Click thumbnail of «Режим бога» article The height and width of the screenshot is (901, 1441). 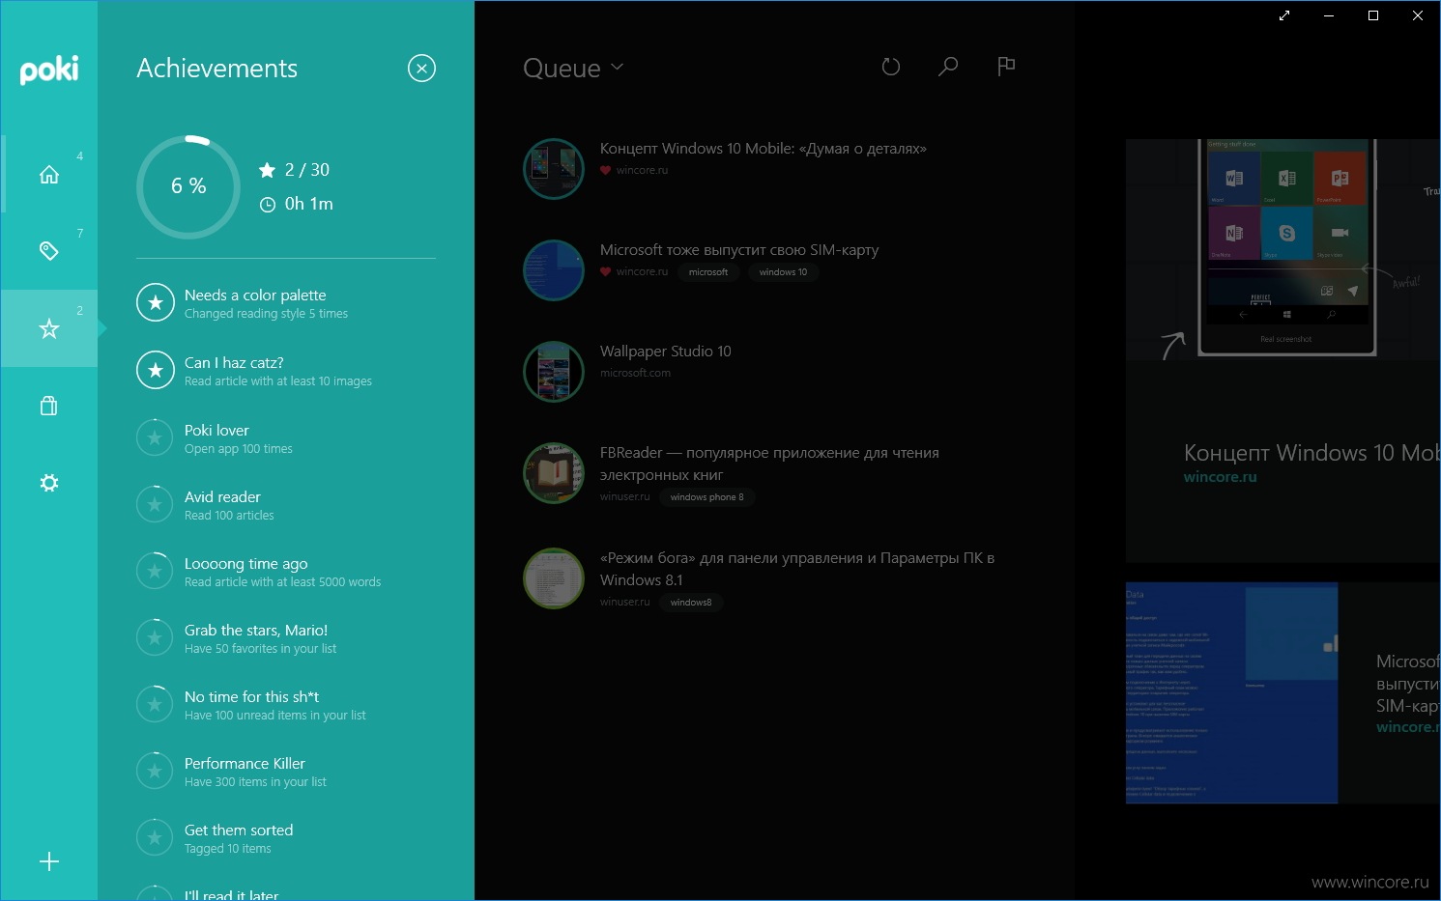pyautogui.click(x=554, y=578)
